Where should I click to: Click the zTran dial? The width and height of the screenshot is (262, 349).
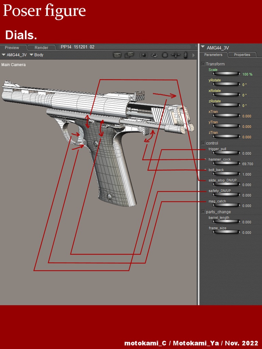[x=227, y=136]
